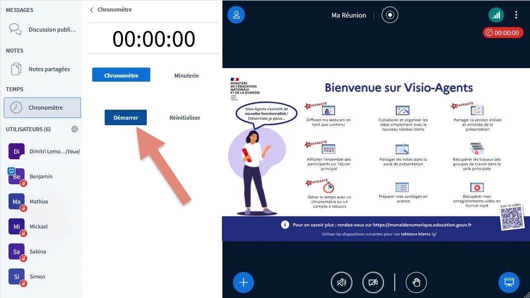530x298 pixels.
Task: Click the red 00:00:00 timer indicator
Action: (x=503, y=33)
